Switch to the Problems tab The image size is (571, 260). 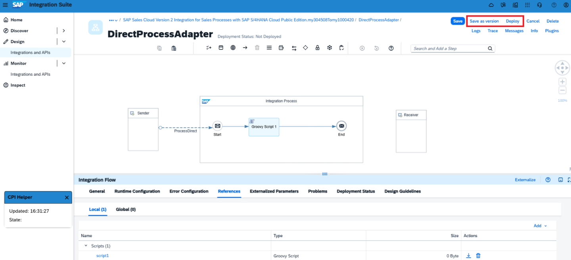tap(318, 191)
